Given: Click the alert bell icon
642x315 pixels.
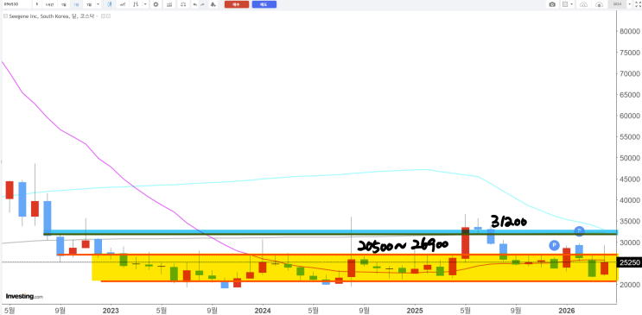Looking at the screenshot, I should tap(213, 4).
